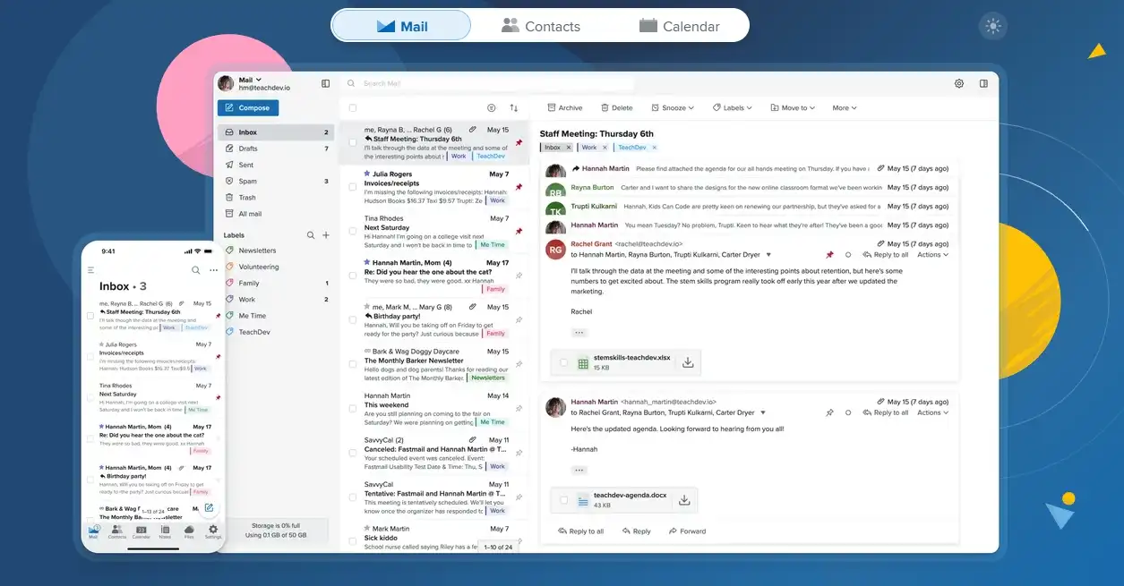
Task: Toggle the sidebar panel icon beside the account
Action: click(325, 83)
